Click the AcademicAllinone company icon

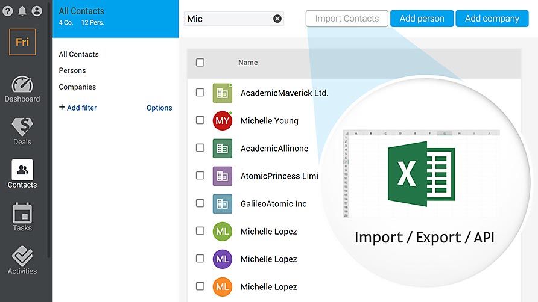(x=223, y=148)
